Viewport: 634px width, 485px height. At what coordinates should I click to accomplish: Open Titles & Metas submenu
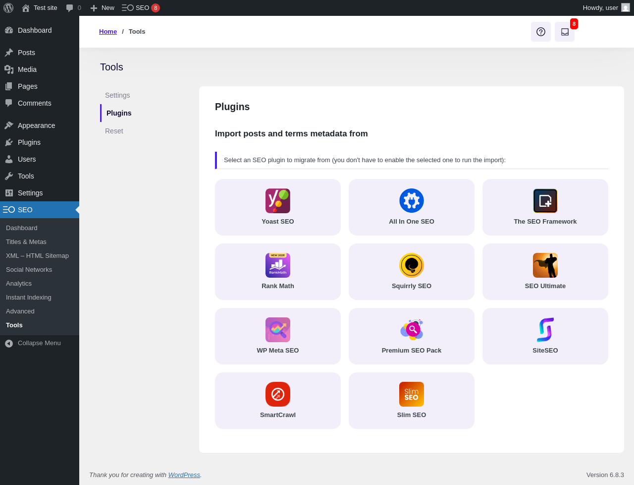26,242
